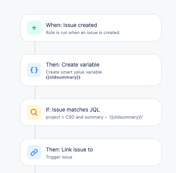
Task: Click connector line between Issue created and Create variable
Action: coord(35,48)
